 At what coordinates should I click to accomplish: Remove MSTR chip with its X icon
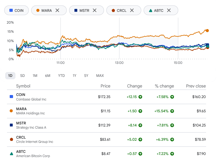[x=95, y=10]
